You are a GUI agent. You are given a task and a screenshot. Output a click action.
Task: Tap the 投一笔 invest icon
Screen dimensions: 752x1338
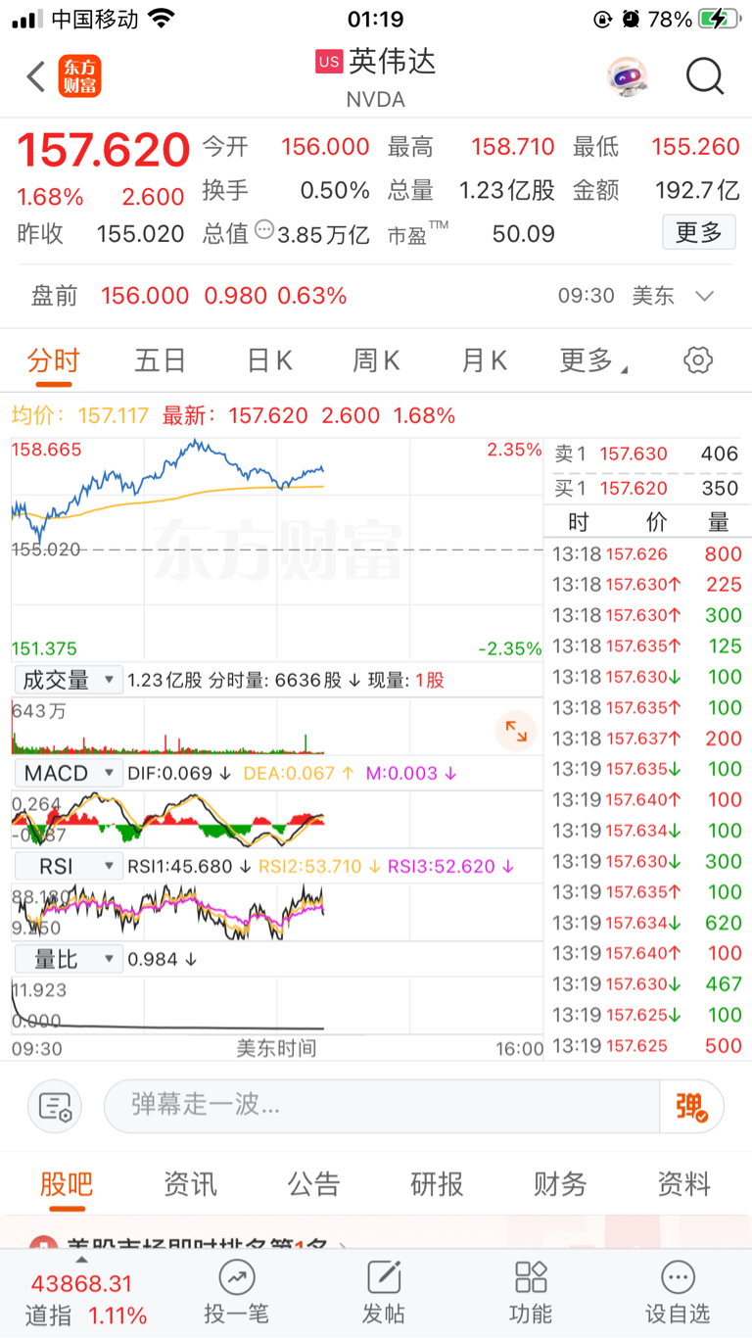(x=236, y=1293)
